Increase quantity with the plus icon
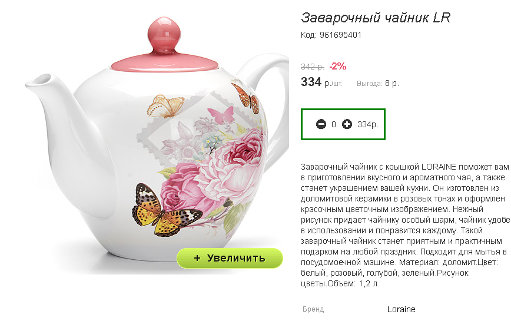511x324 pixels. pyautogui.click(x=347, y=124)
